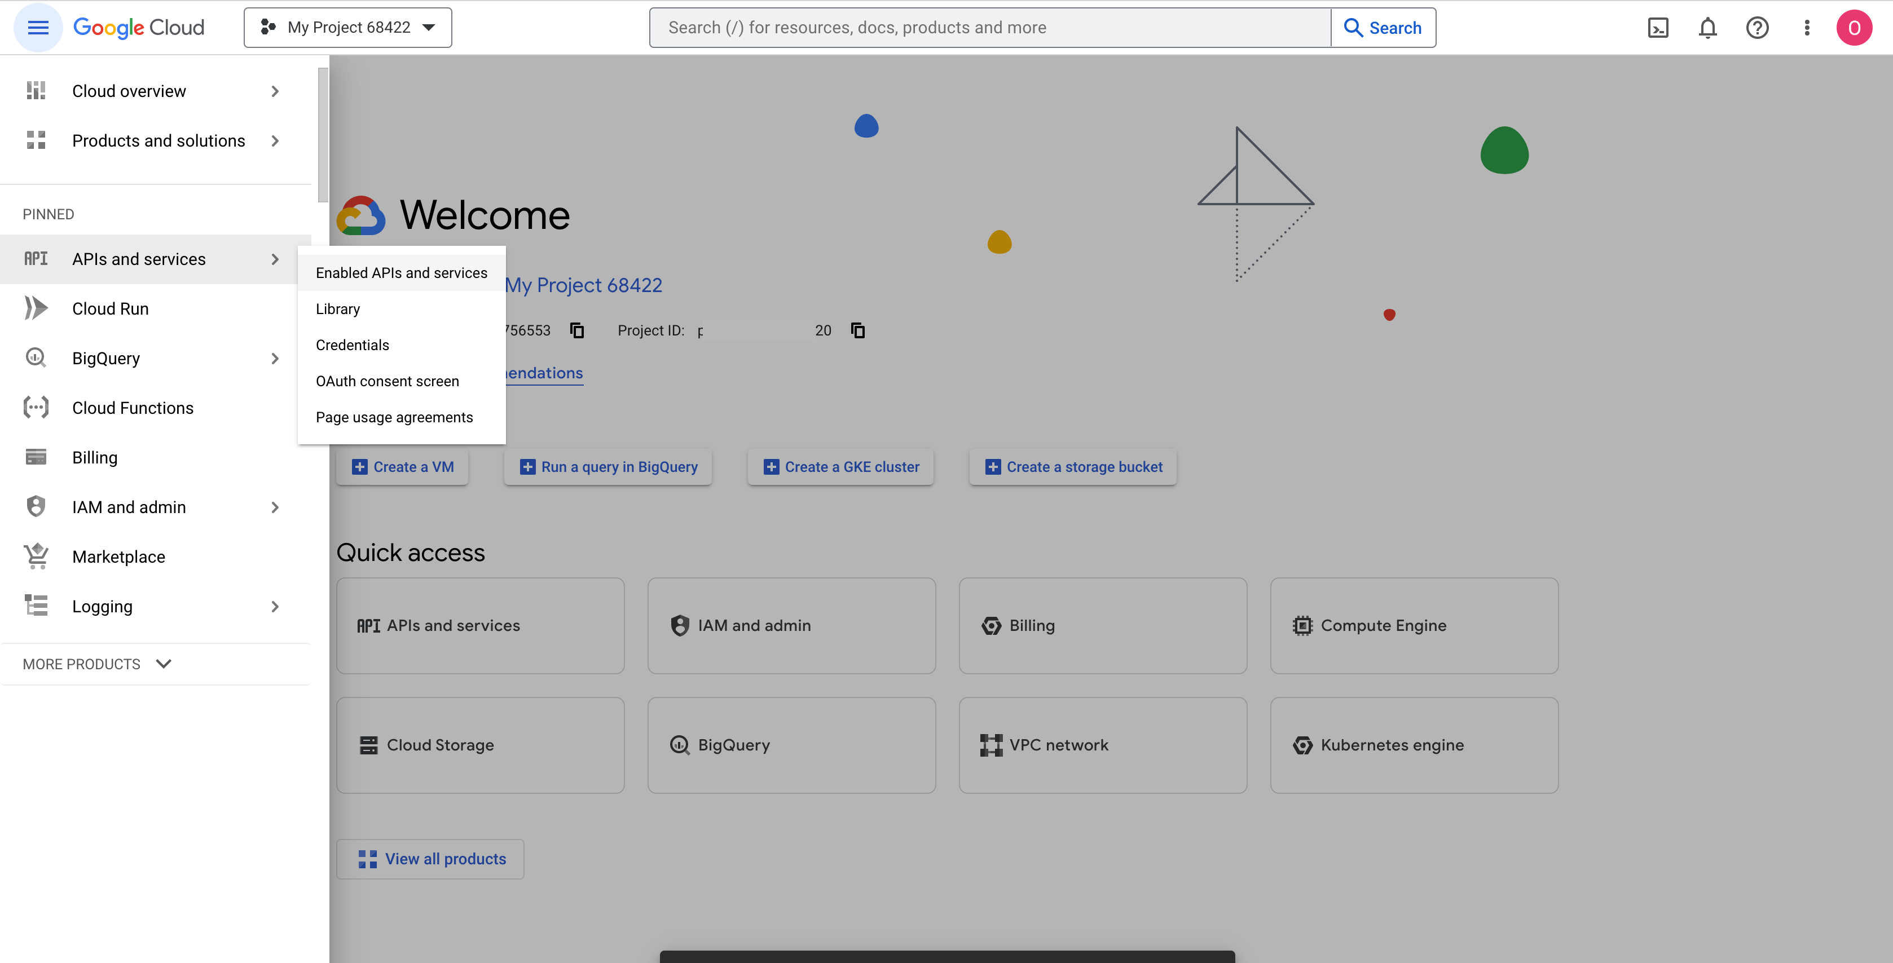
Task: Click the search resources input field
Action: pos(990,28)
